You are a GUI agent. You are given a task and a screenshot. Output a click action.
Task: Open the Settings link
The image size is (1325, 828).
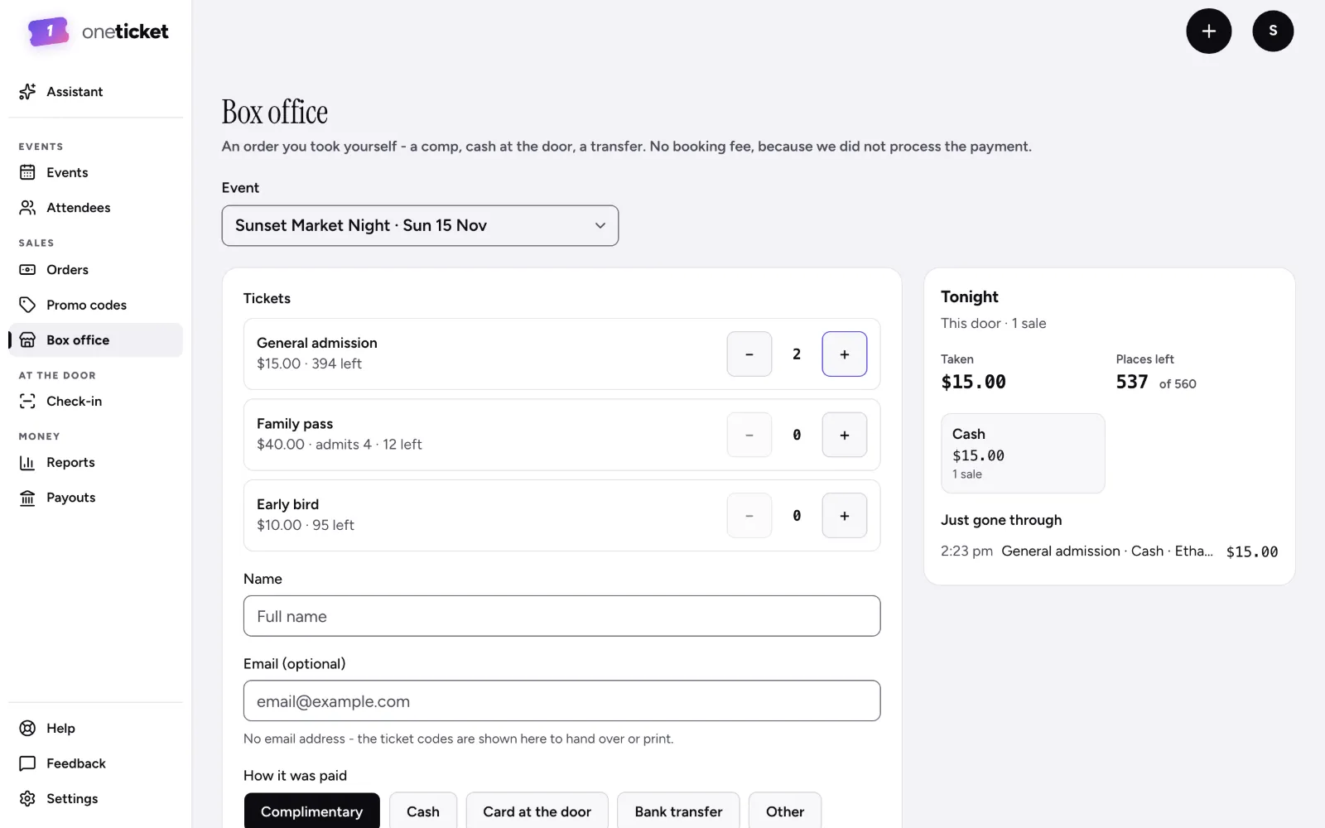point(95,799)
